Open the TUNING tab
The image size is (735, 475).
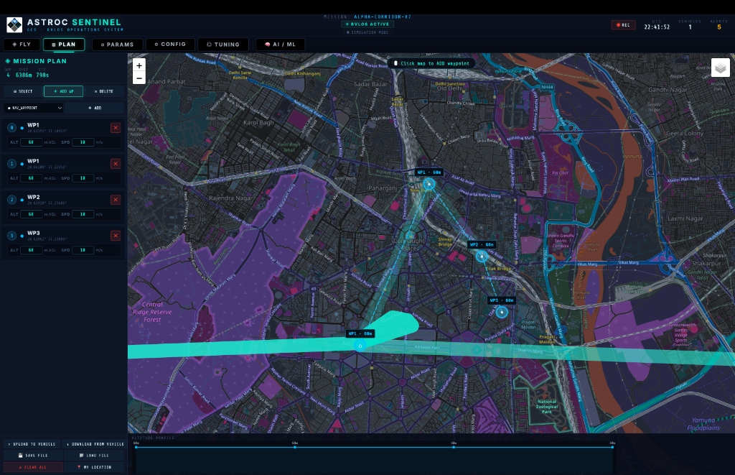[x=223, y=44]
